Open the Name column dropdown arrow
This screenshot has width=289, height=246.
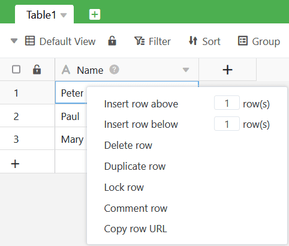coord(186,70)
